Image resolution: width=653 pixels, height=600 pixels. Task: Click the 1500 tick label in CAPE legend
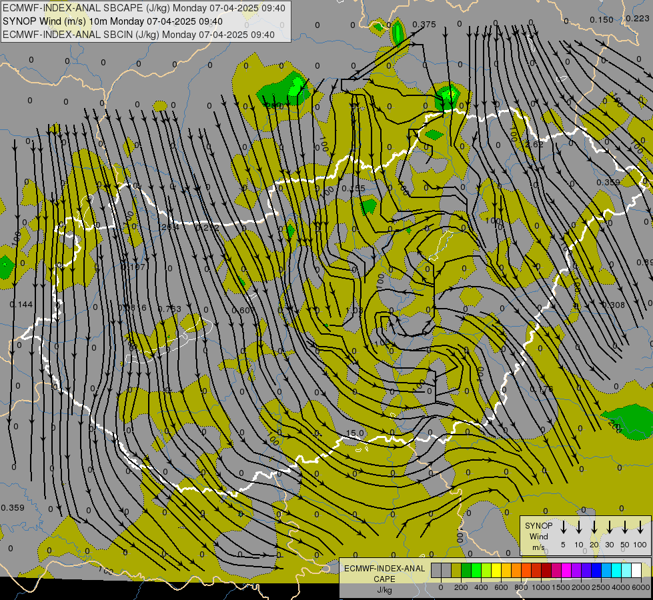click(x=561, y=587)
